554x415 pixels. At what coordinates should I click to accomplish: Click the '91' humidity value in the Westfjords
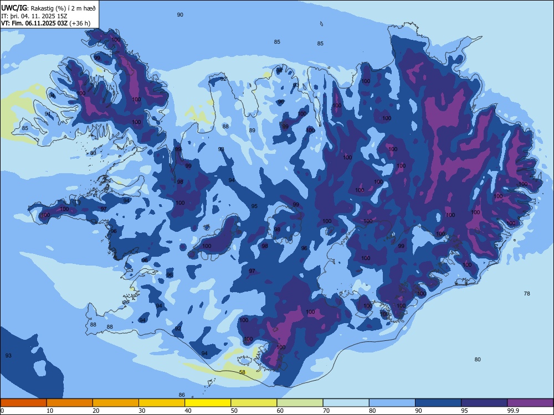point(48,113)
